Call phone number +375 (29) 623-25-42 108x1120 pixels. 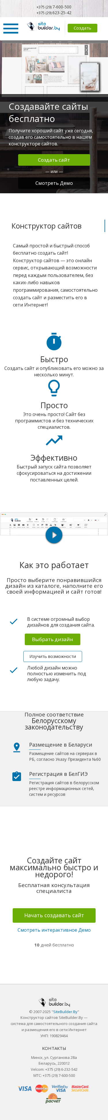[54, 13]
